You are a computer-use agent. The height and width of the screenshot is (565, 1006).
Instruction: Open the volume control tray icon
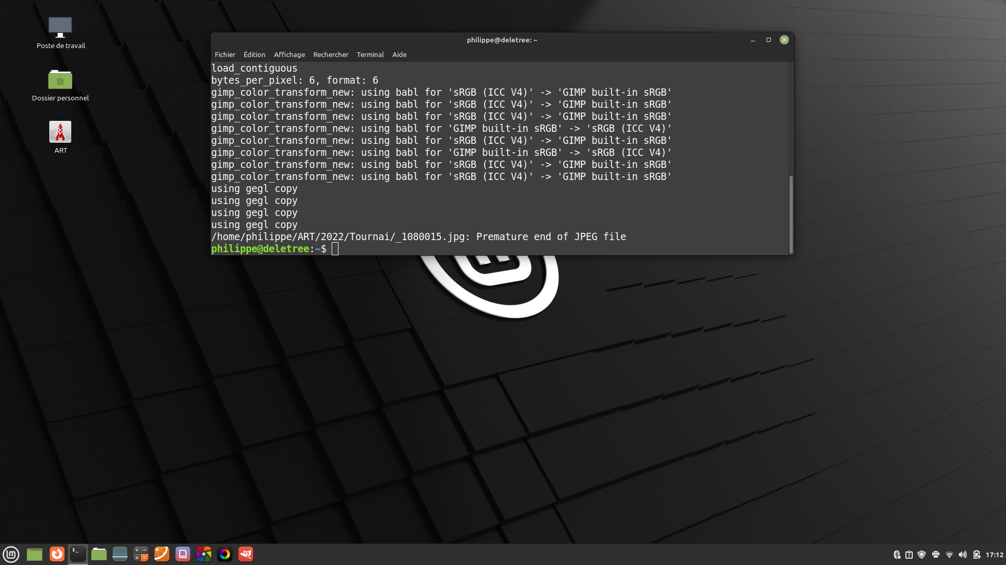[963, 555]
